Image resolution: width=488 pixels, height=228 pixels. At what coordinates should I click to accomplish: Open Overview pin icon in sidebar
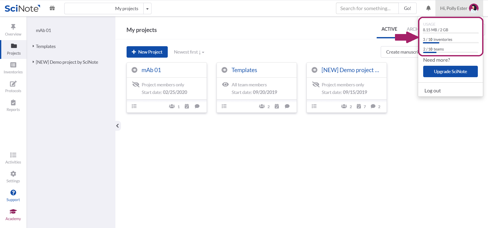(x=13, y=27)
